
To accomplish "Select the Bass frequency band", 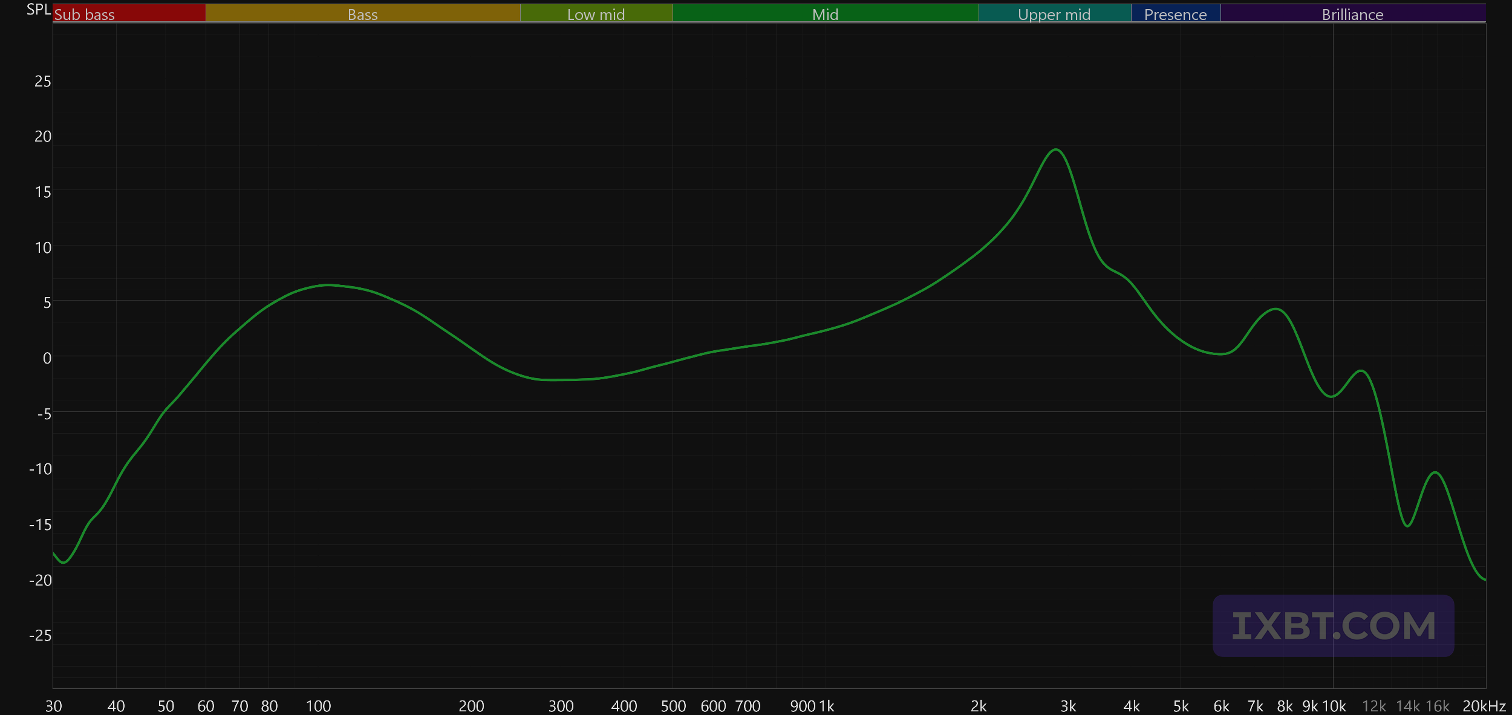I will (362, 14).
